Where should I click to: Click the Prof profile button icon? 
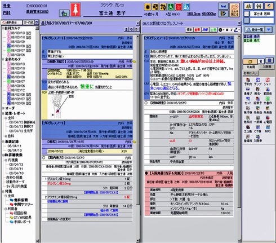point(223,6)
